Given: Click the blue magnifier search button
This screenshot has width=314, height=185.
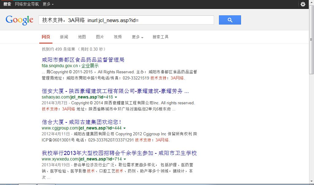Looking at the screenshot, I should (230, 20).
